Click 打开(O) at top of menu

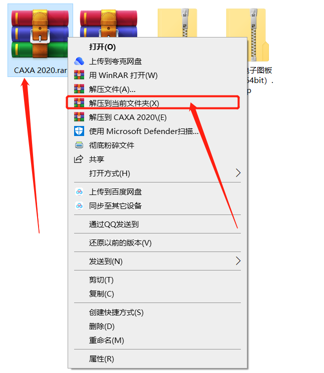[102, 46]
